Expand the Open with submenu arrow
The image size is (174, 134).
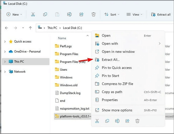[159, 44]
